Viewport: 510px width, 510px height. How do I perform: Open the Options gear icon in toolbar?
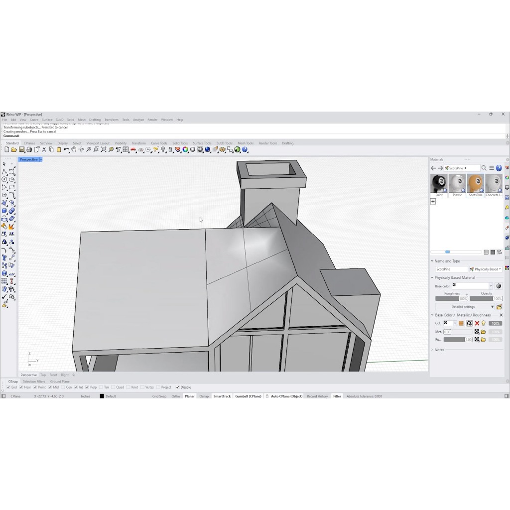pos(223,149)
